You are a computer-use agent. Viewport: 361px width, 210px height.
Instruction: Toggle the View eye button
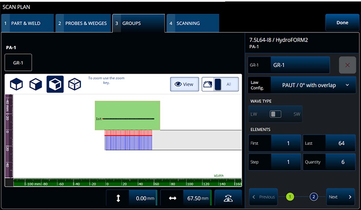184,84
